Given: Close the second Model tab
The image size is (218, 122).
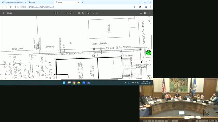Looking at the screenshot, I should point(52,2).
